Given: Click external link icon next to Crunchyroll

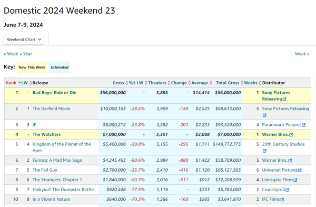Looking at the screenshot, I should [x=287, y=190].
